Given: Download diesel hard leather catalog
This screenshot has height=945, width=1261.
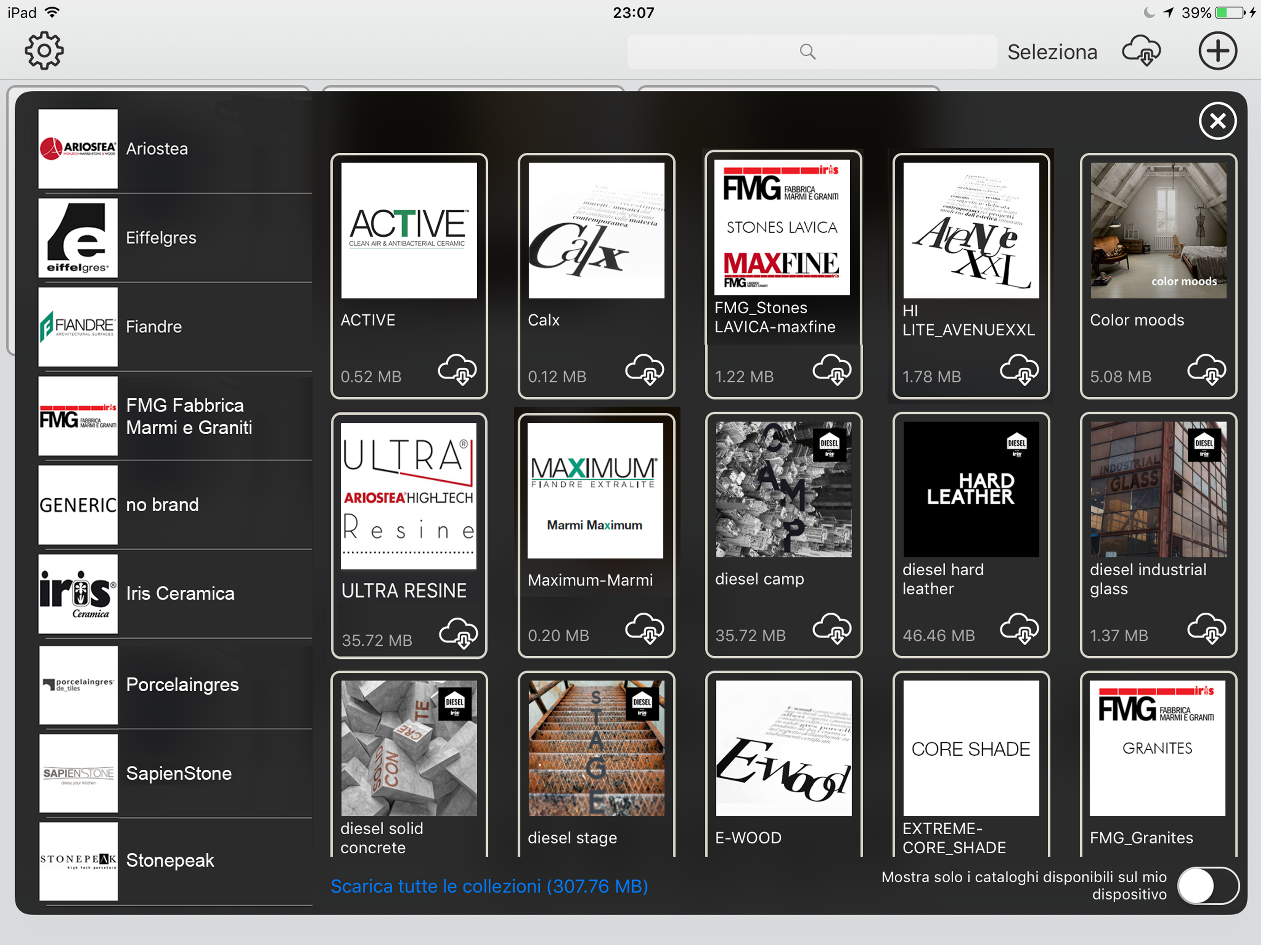Looking at the screenshot, I should tap(1020, 628).
